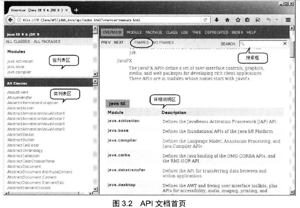Open java.datatransfer in the module table

(127, 170)
